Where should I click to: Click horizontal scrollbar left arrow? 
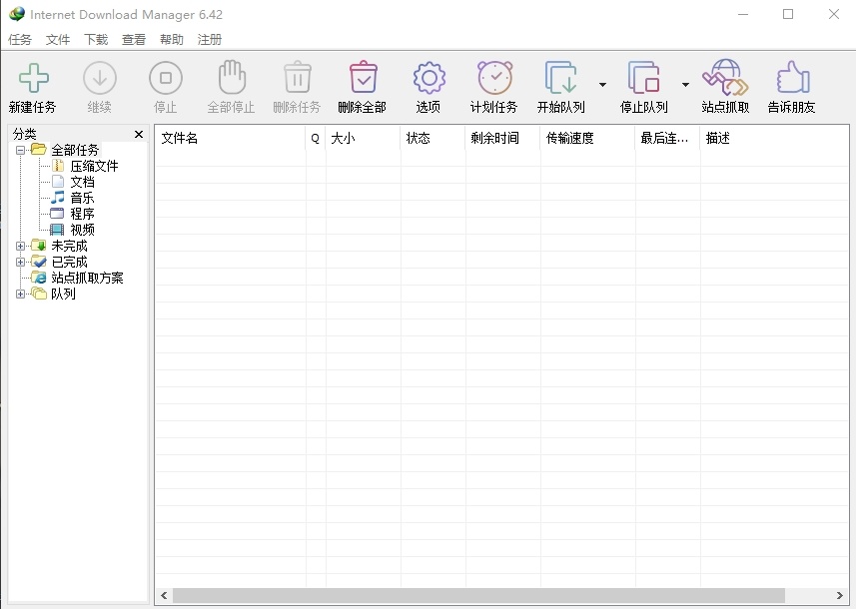(164, 595)
